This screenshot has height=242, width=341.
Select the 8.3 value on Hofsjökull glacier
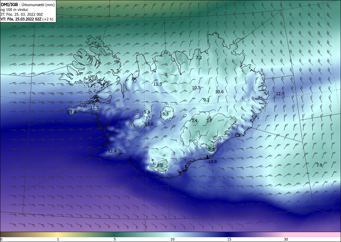pos(165,114)
